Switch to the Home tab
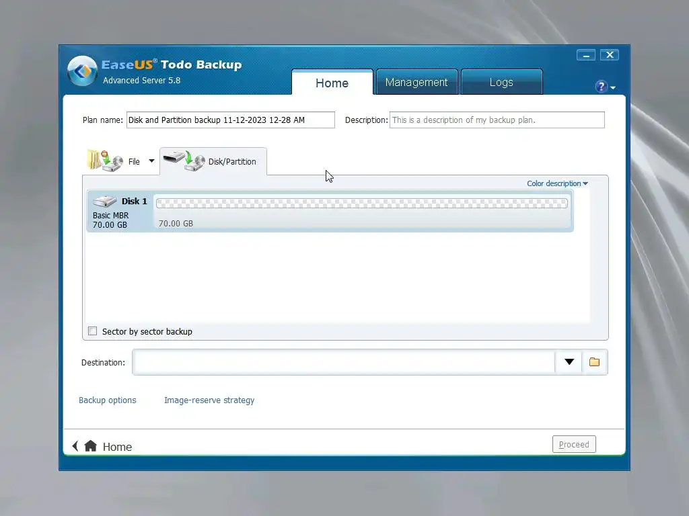This screenshot has height=516, width=689. (332, 83)
